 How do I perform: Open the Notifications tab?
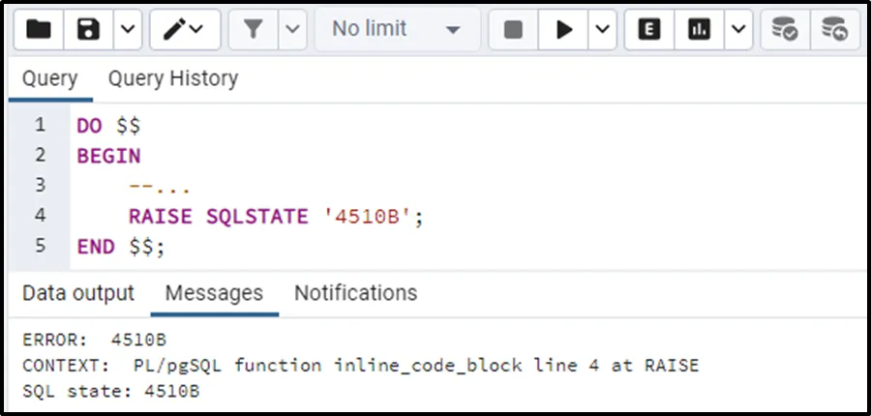(355, 293)
